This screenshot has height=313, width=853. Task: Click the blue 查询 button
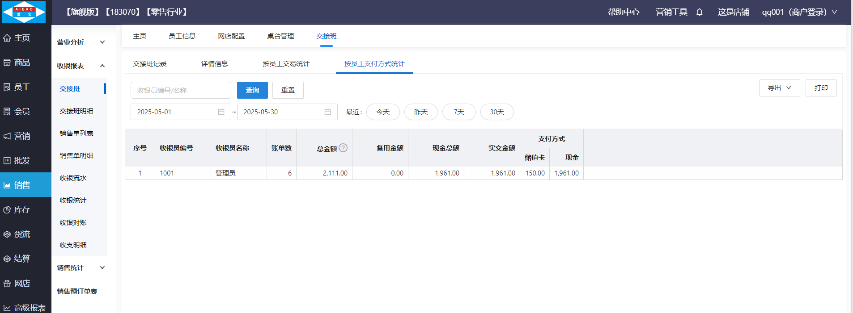[252, 90]
